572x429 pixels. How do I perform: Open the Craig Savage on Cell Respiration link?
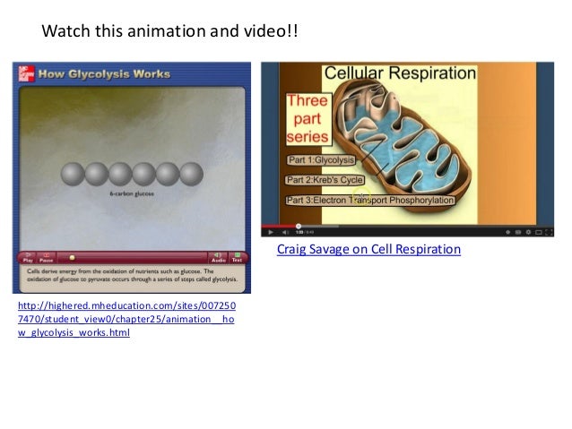368,249
